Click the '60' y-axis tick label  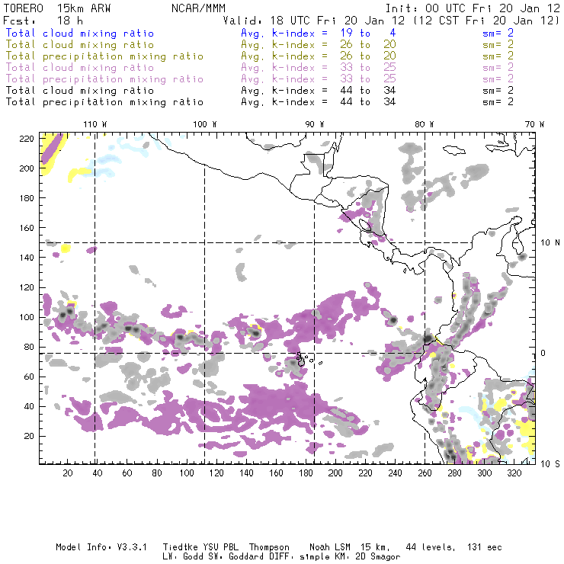(29, 377)
